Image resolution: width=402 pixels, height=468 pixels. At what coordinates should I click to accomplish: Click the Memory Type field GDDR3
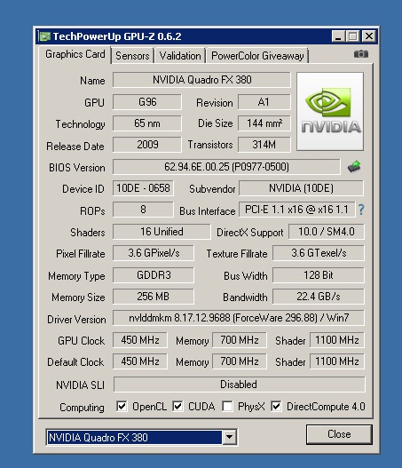(154, 275)
